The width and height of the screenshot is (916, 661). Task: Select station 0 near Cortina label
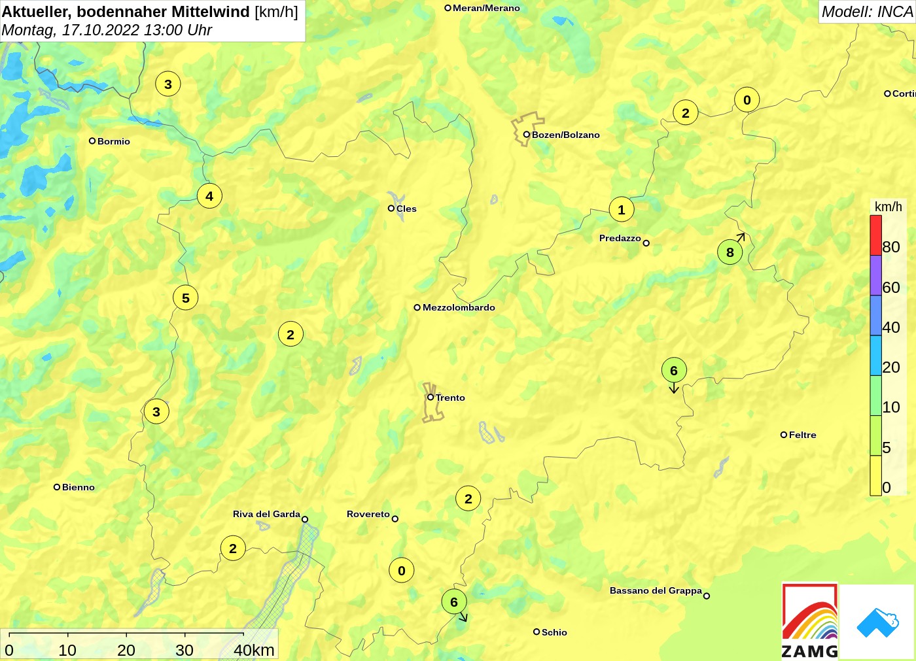click(747, 100)
